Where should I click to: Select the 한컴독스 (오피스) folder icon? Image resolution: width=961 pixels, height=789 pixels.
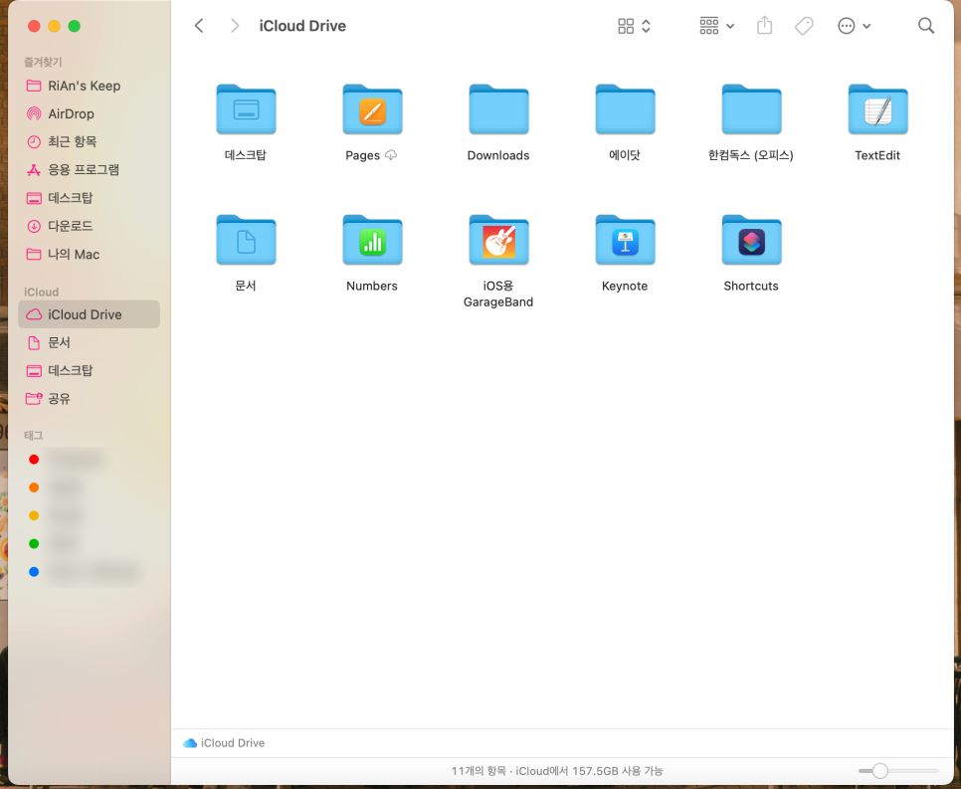point(751,109)
